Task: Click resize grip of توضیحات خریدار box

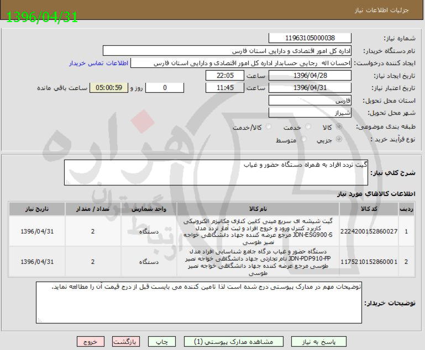Action: tap(39, 321)
